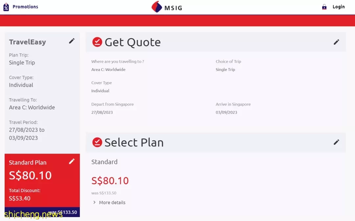The width and height of the screenshot is (355, 221).
Task: Click the Depart from Singapore date 27/08/2023
Action: 102,112
